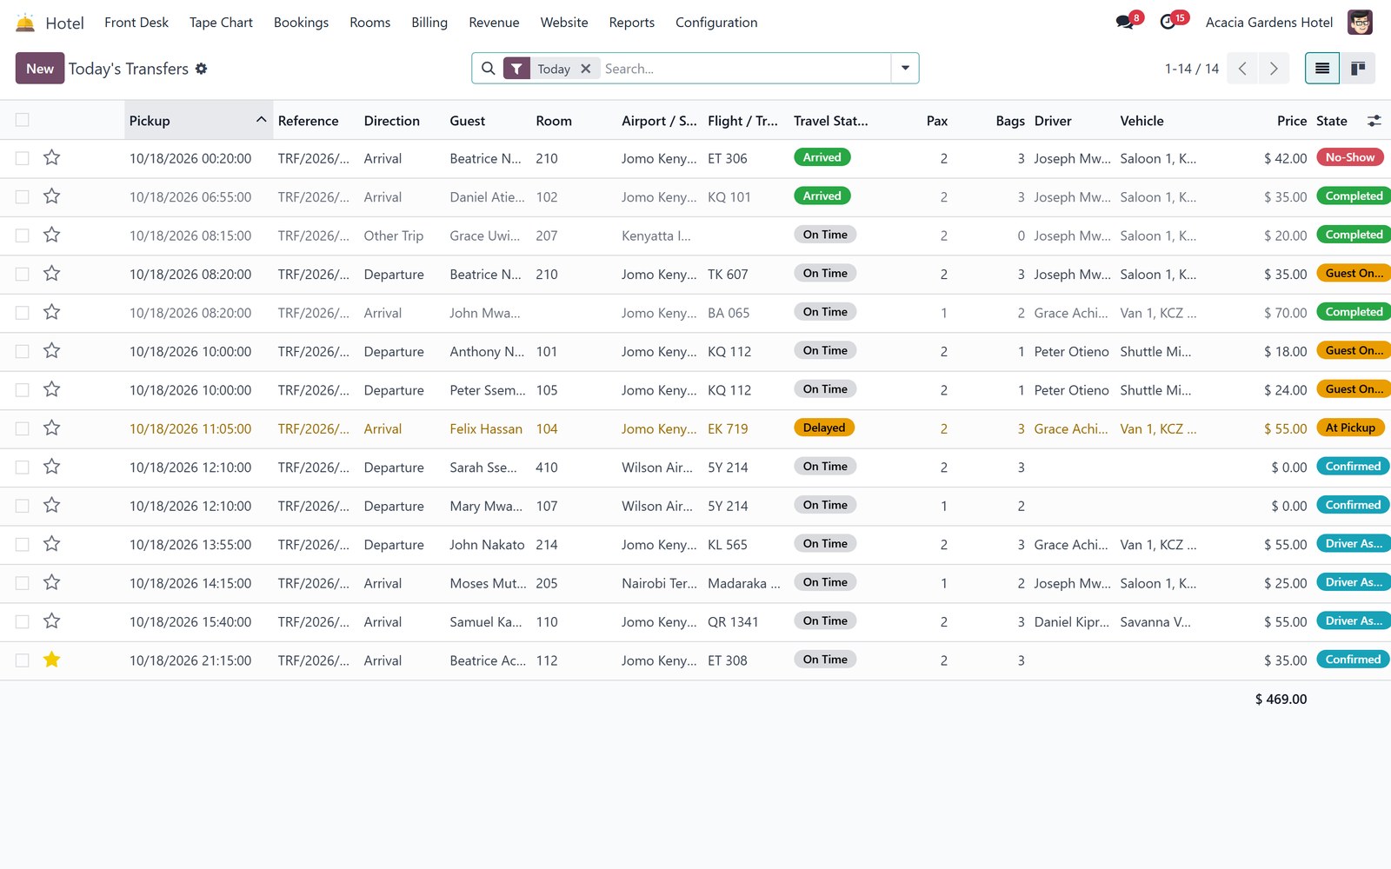Open the Configuration menu
The width and height of the screenshot is (1391, 869).
point(716,23)
